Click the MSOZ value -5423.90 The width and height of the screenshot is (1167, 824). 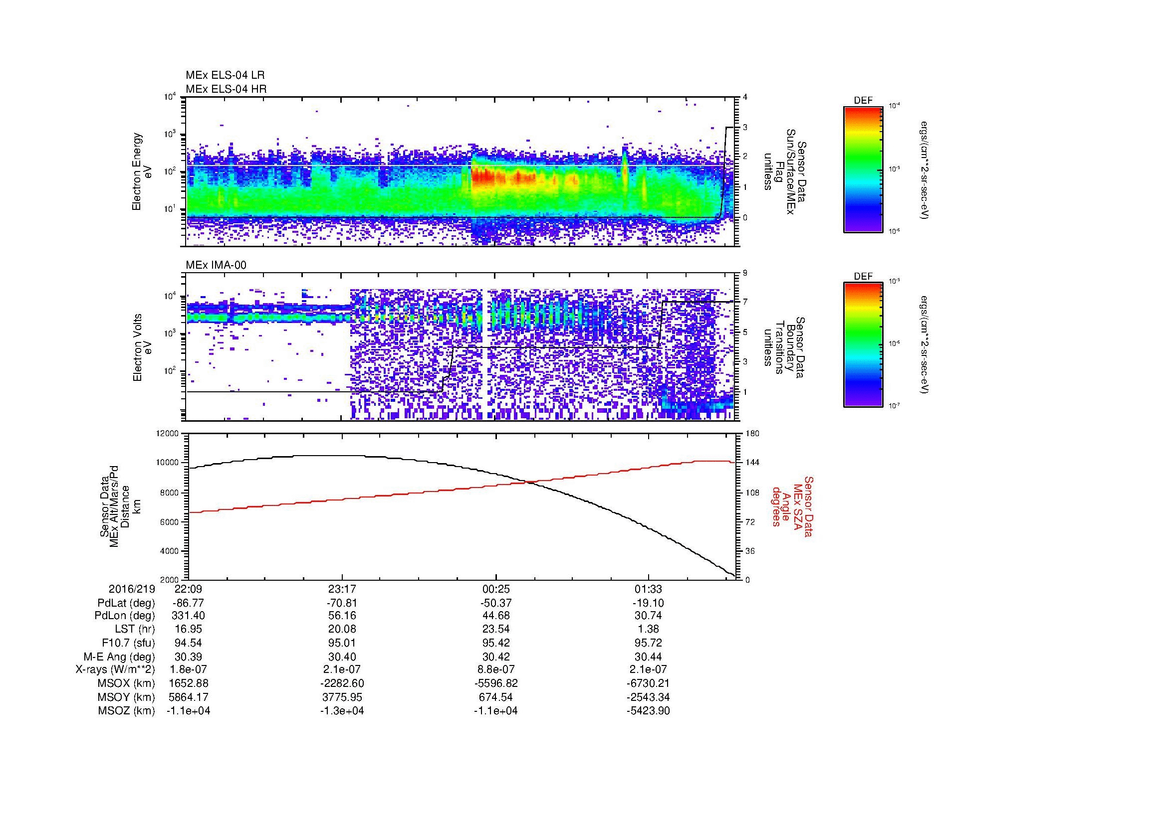[649, 711]
